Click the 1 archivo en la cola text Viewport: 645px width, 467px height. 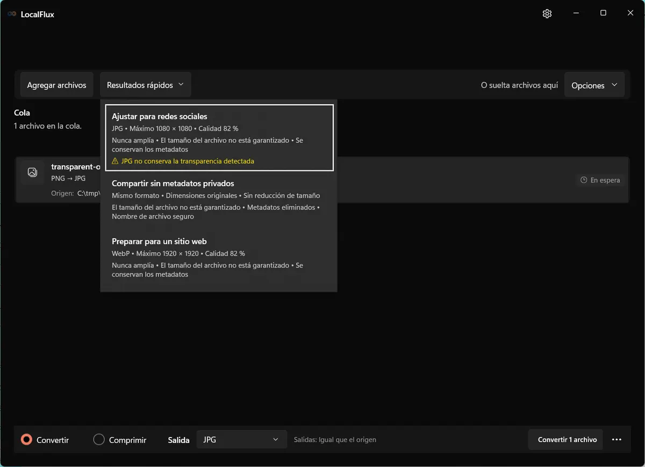[x=48, y=126]
